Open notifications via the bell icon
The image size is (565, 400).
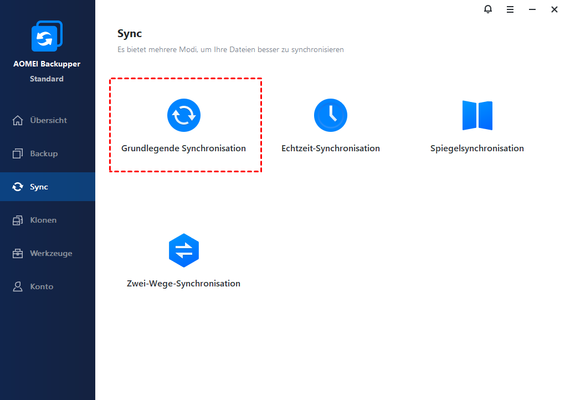(x=488, y=9)
